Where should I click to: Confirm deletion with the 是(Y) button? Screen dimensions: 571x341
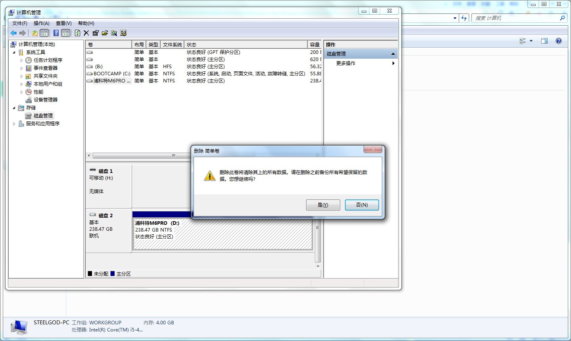(x=323, y=205)
